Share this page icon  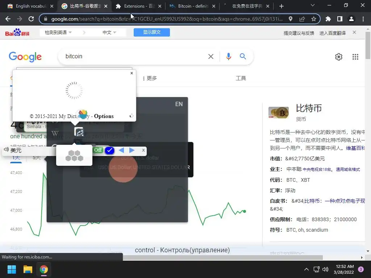point(302,19)
